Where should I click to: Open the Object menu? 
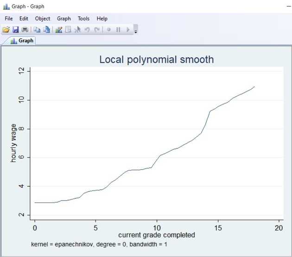43,19
